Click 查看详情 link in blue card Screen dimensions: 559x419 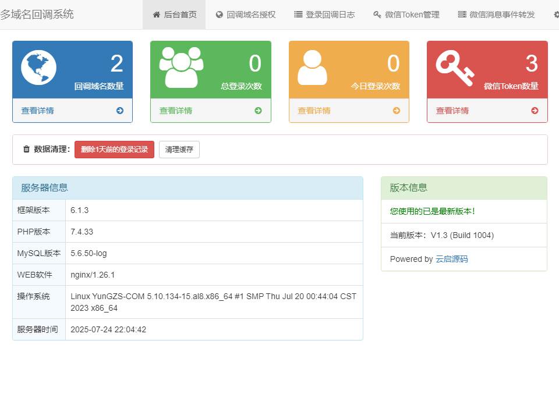[x=37, y=111]
